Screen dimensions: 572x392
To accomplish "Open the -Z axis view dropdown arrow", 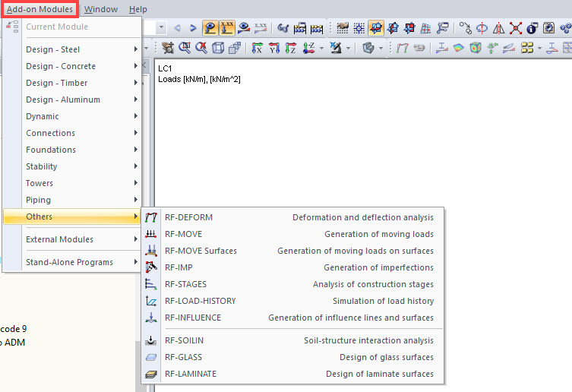I will (x=321, y=48).
